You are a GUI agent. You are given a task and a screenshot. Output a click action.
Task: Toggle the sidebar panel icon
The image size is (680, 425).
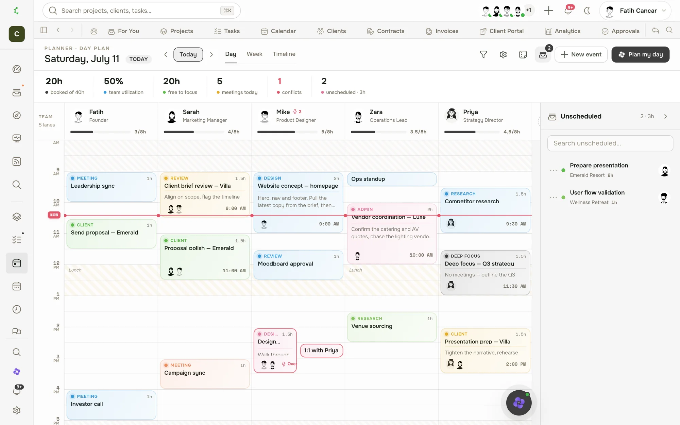pyautogui.click(x=44, y=30)
